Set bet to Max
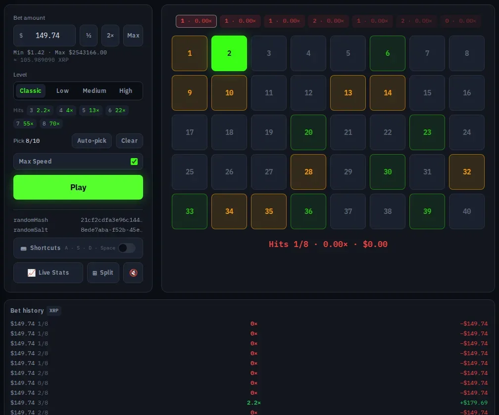 click(x=133, y=36)
